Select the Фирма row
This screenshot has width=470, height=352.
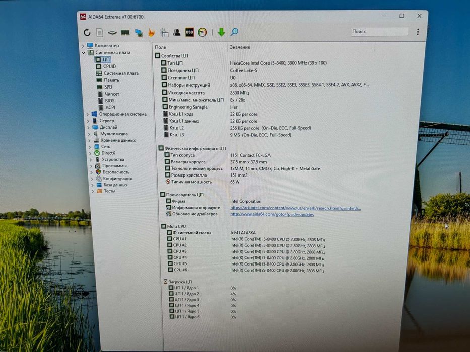tap(214, 201)
